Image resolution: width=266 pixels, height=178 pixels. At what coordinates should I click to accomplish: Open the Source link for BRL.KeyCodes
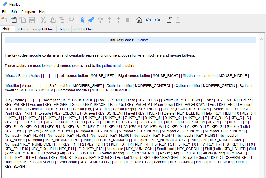pyautogui.click(x=143, y=40)
